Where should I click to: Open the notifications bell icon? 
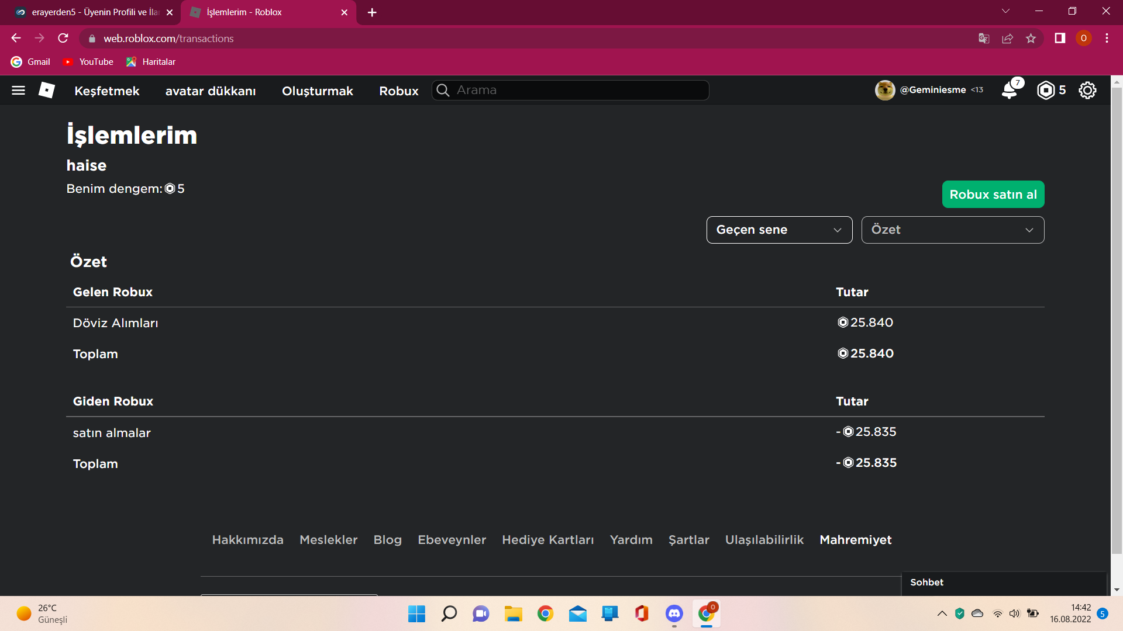coord(1010,90)
